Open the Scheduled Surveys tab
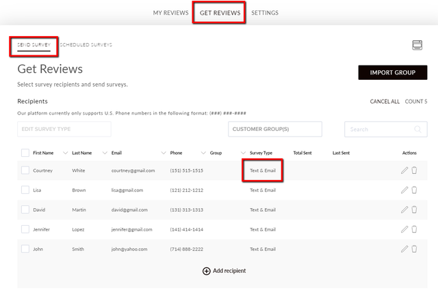The height and width of the screenshot is (292, 438). 86,44
